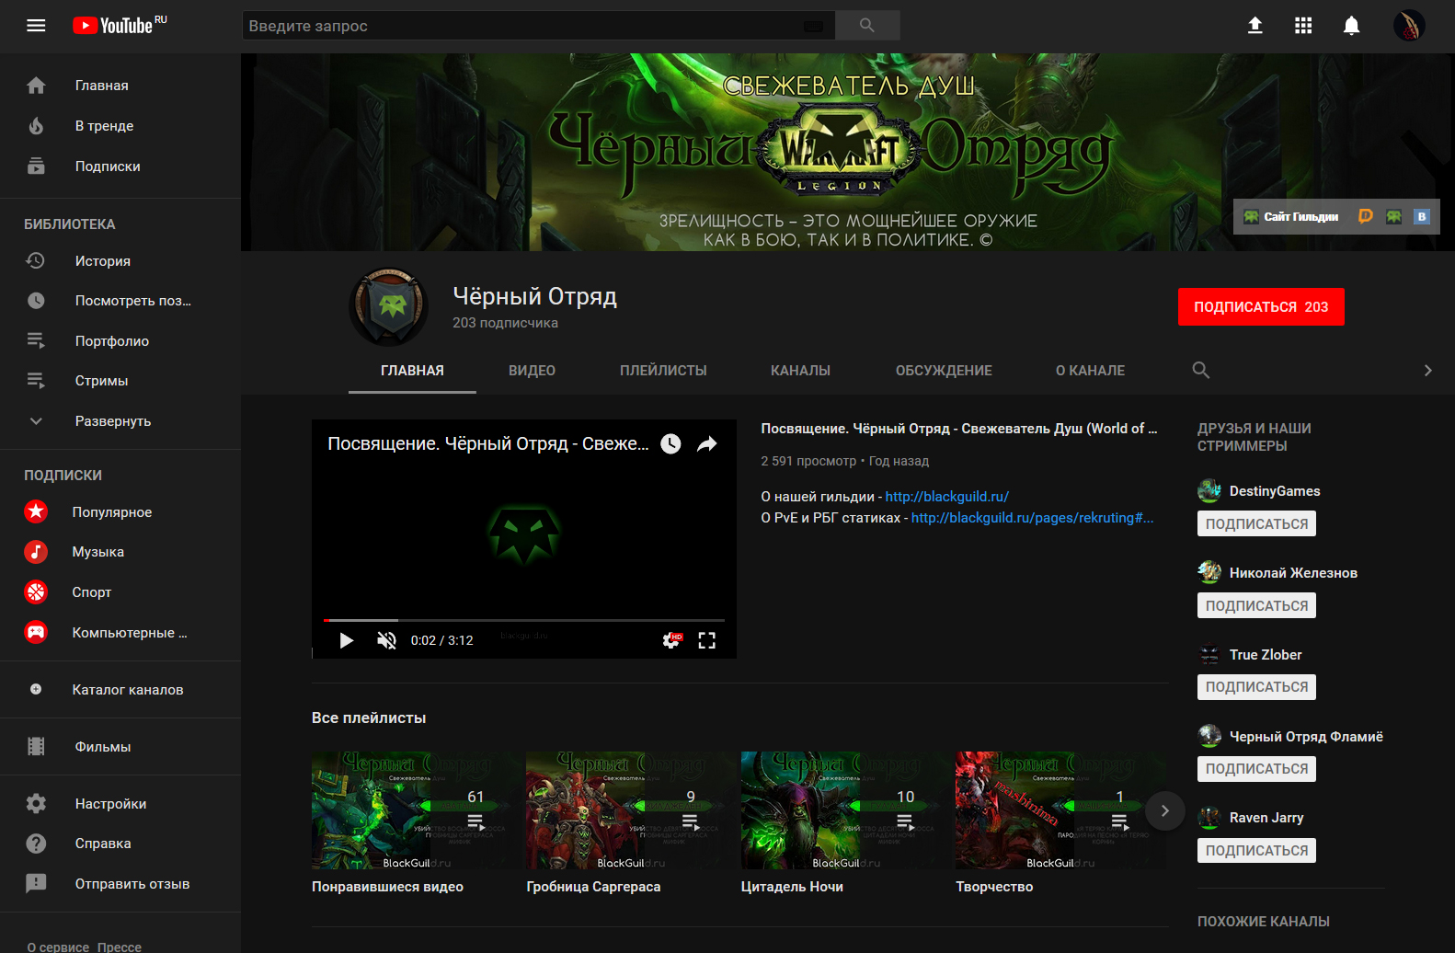Open the hamburger guide menu
Screen dimensions: 1455x953
click(x=36, y=26)
